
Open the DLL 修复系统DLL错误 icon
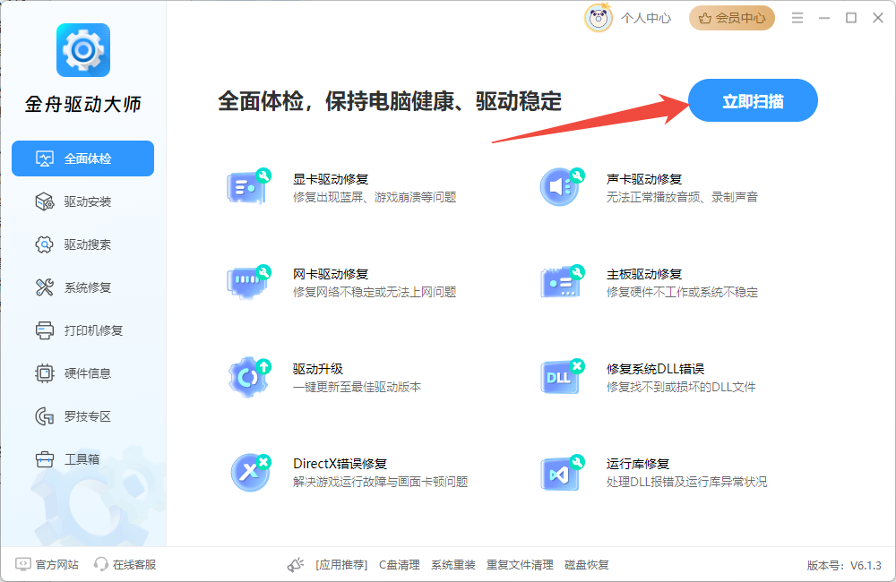click(561, 376)
